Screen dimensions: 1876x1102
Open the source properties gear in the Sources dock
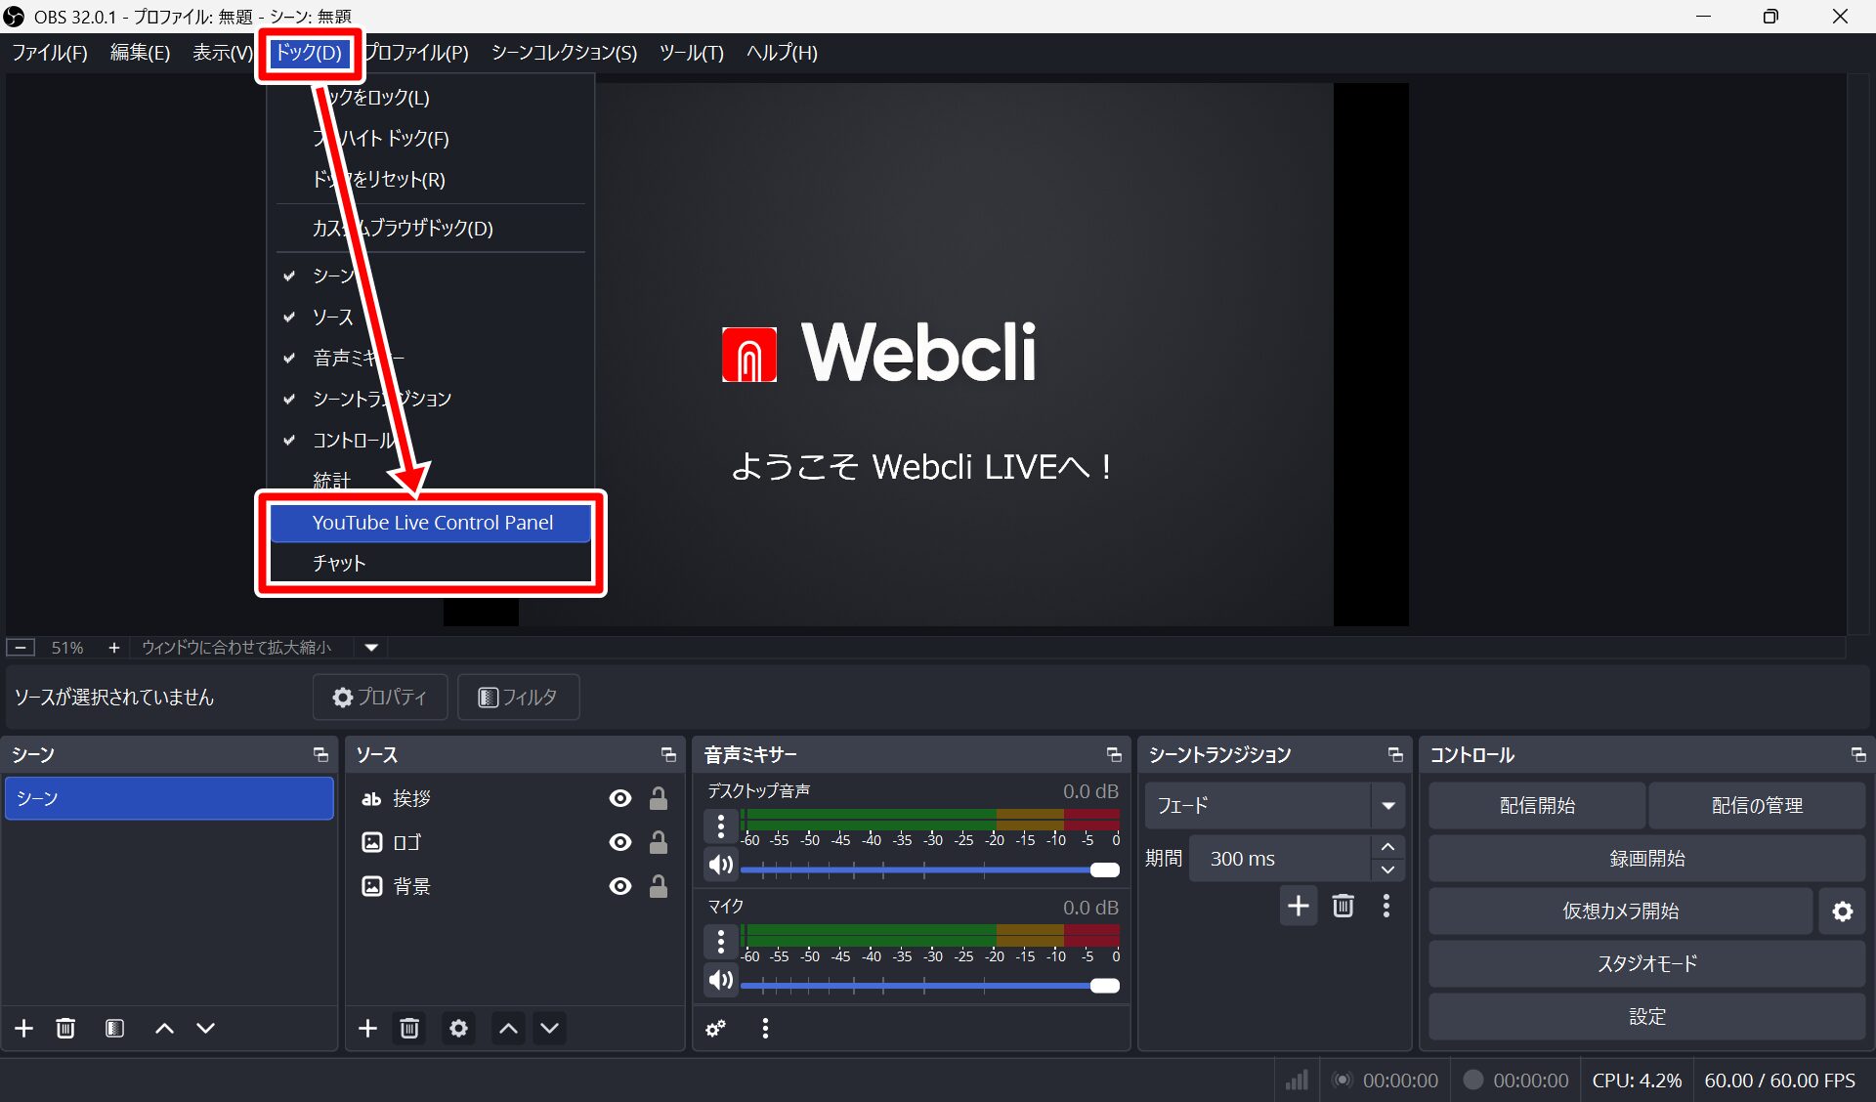(458, 1028)
